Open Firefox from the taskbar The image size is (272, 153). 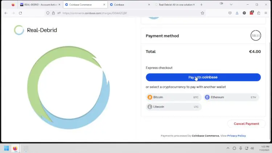pos(15,148)
